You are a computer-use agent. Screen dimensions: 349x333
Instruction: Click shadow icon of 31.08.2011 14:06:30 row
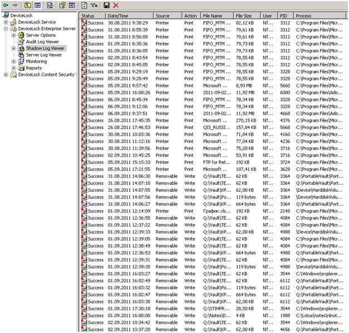[x=84, y=176]
